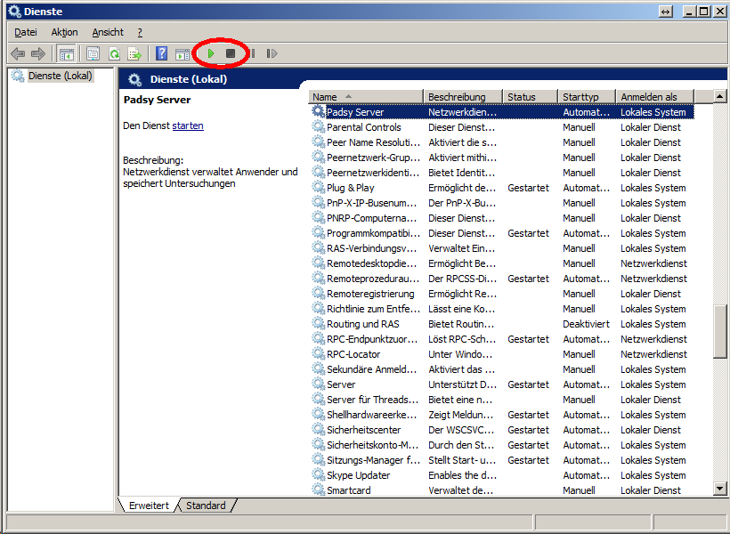Click the Restart Service toolbar icon

(272, 53)
